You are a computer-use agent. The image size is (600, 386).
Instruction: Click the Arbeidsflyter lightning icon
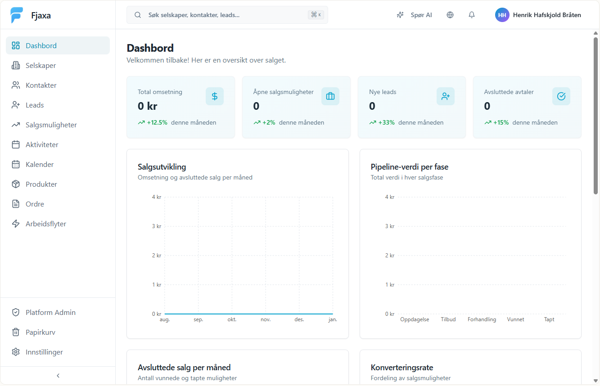16,224
